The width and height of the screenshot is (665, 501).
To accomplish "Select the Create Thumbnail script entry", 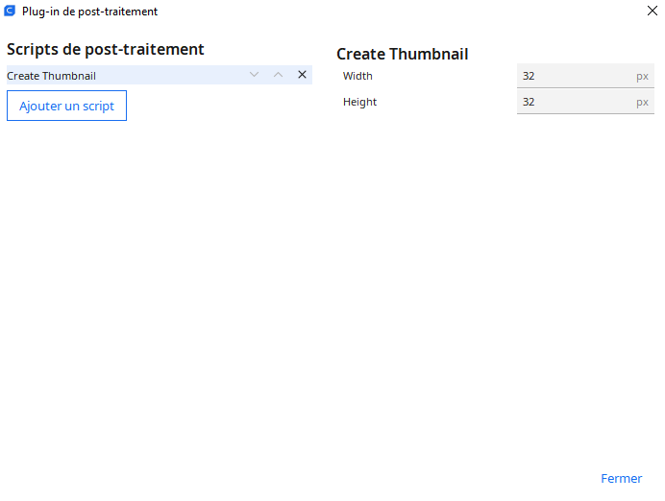I will (115, 75).
